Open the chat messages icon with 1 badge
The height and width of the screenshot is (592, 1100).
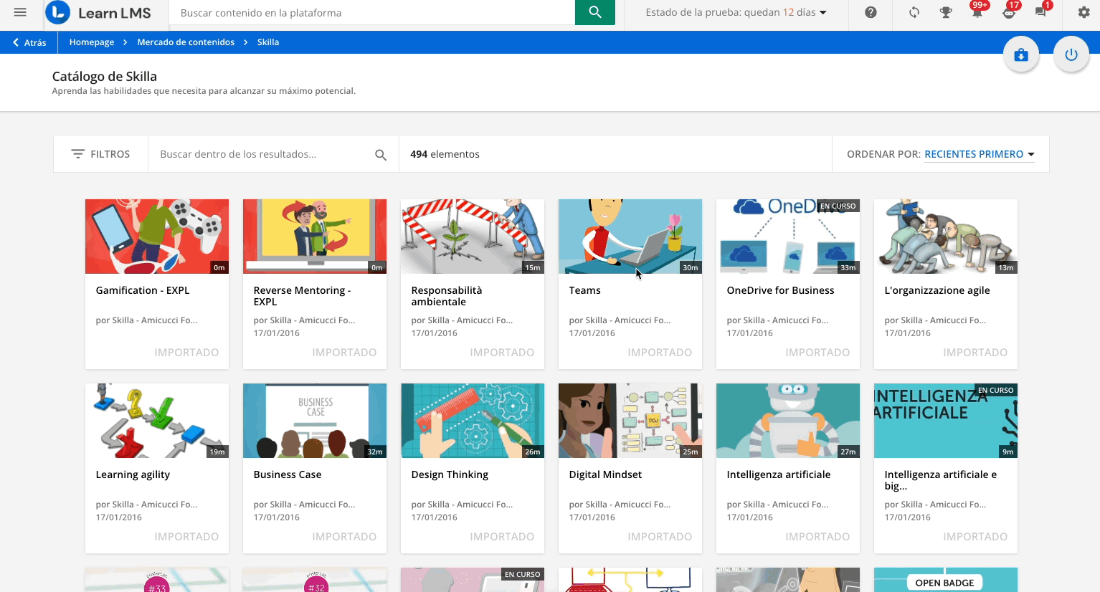pos(1041,11)
